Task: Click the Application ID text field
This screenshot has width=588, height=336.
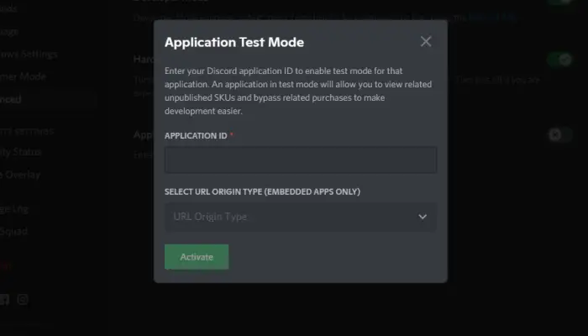Action: [x=301, y=160]
